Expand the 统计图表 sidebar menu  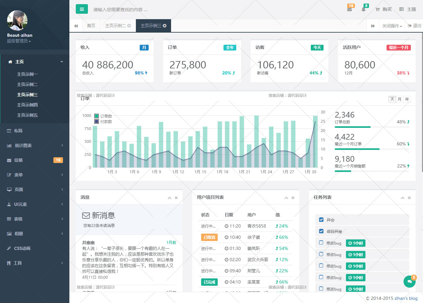coord(35,145)
